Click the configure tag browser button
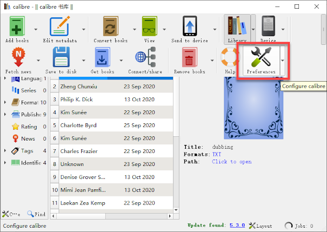 (11, 214)
